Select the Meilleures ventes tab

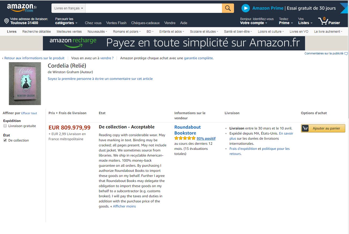[69, 32]
